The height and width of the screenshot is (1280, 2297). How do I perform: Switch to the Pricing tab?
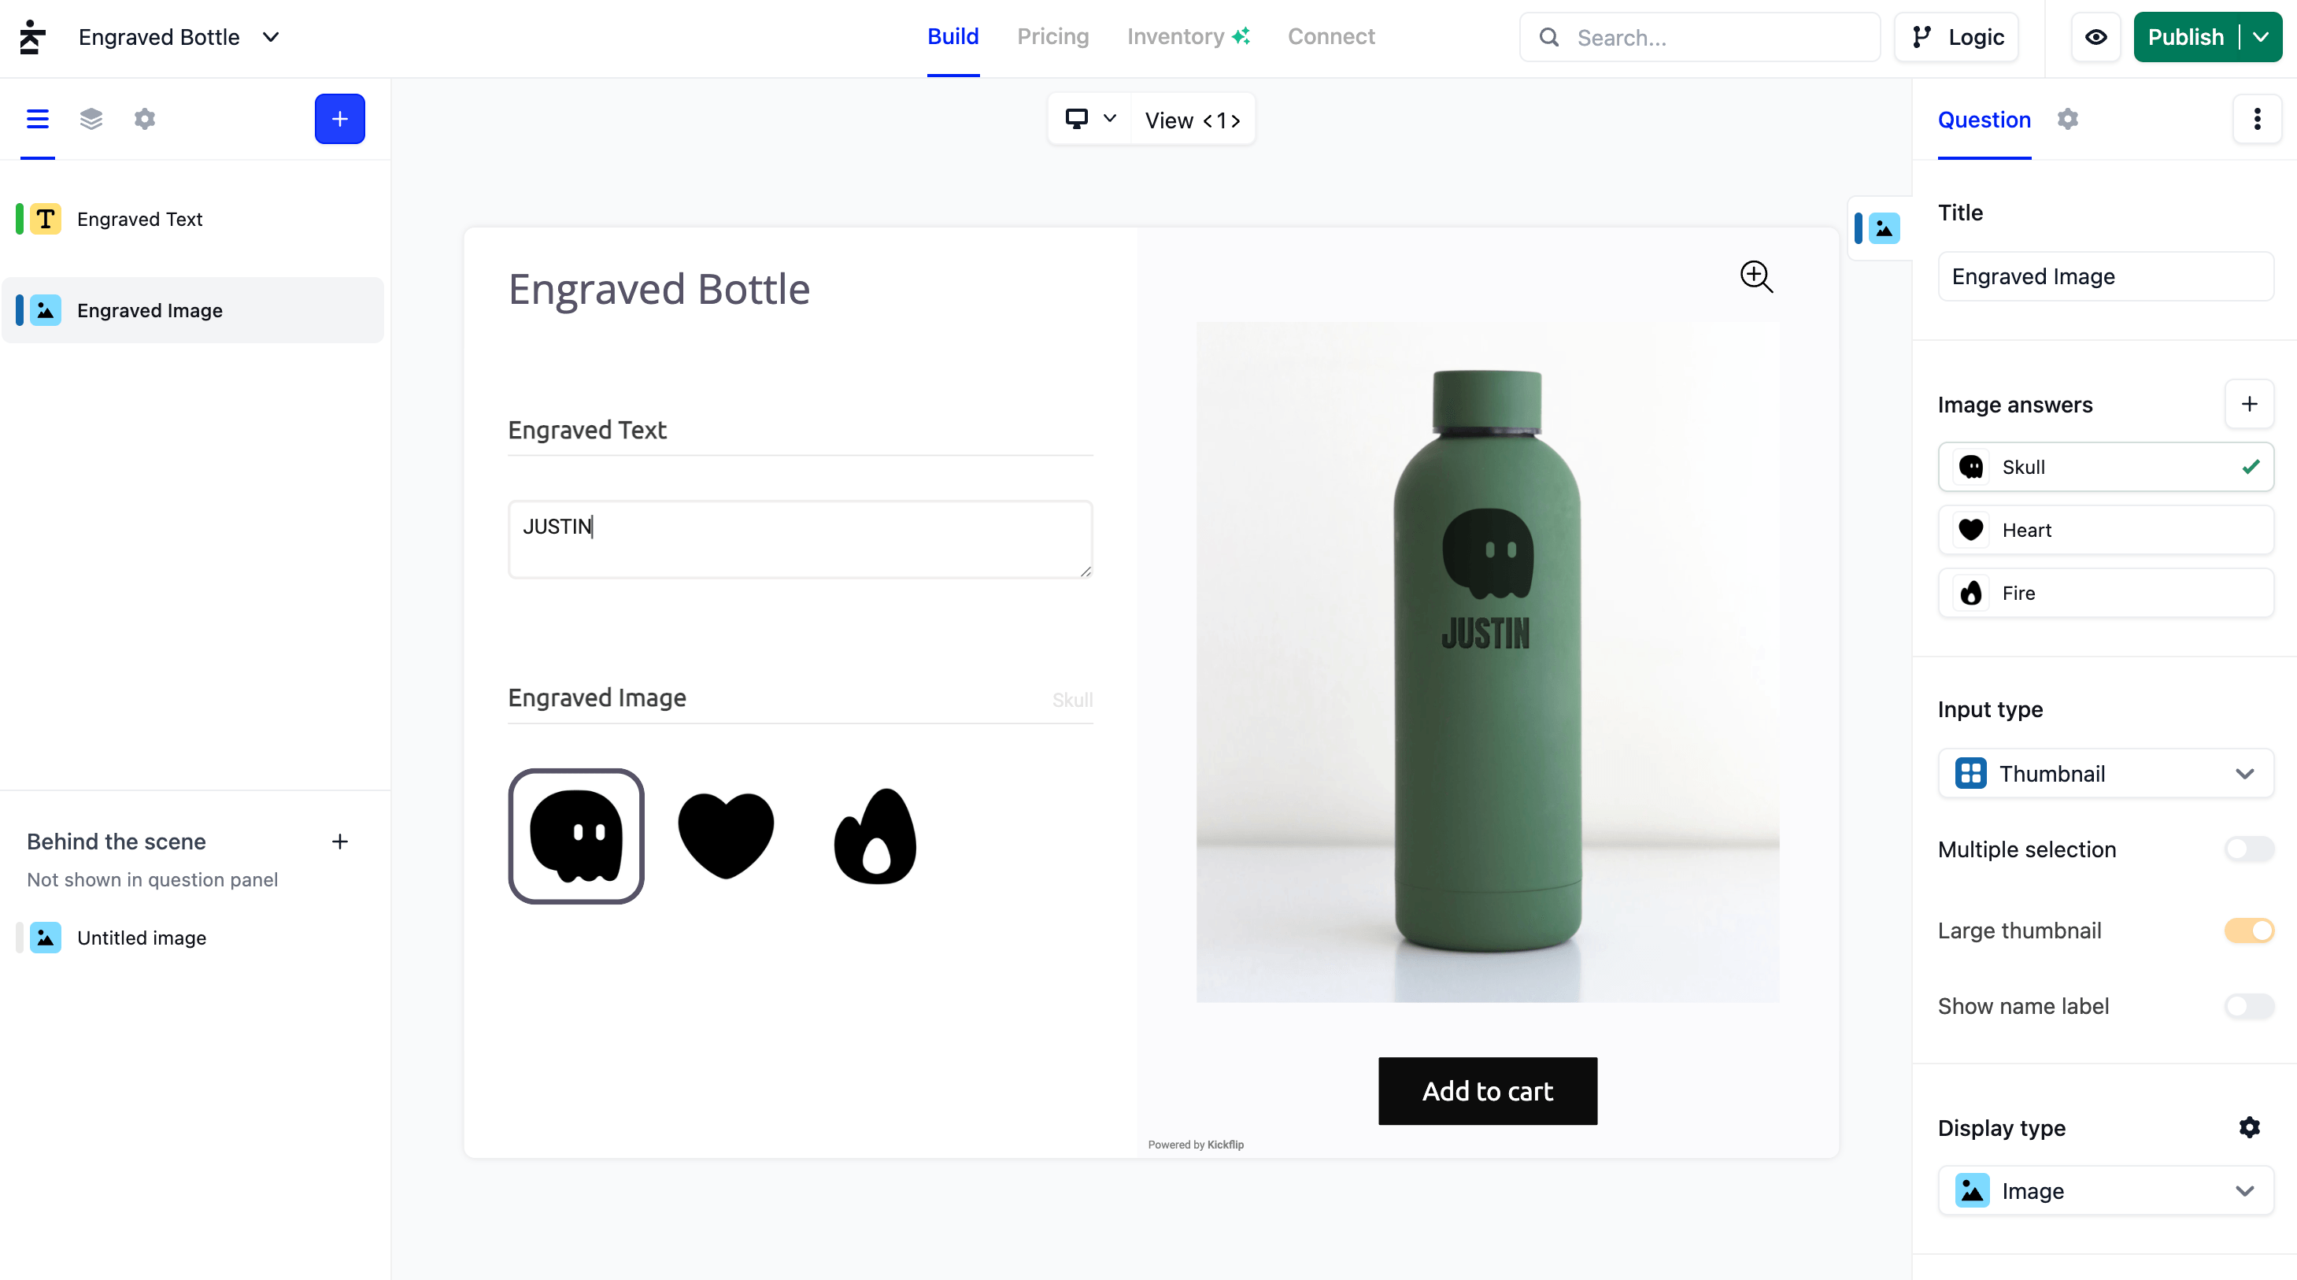(1052, 36)
